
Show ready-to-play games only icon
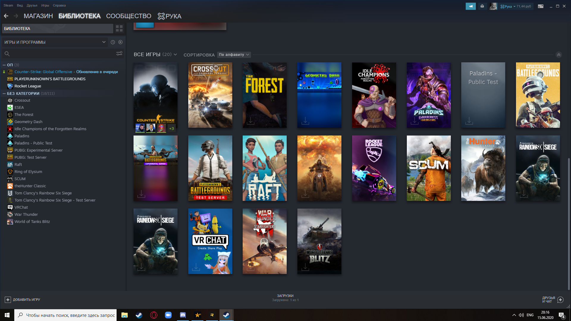pyautogui.click(x=120, y=42)
